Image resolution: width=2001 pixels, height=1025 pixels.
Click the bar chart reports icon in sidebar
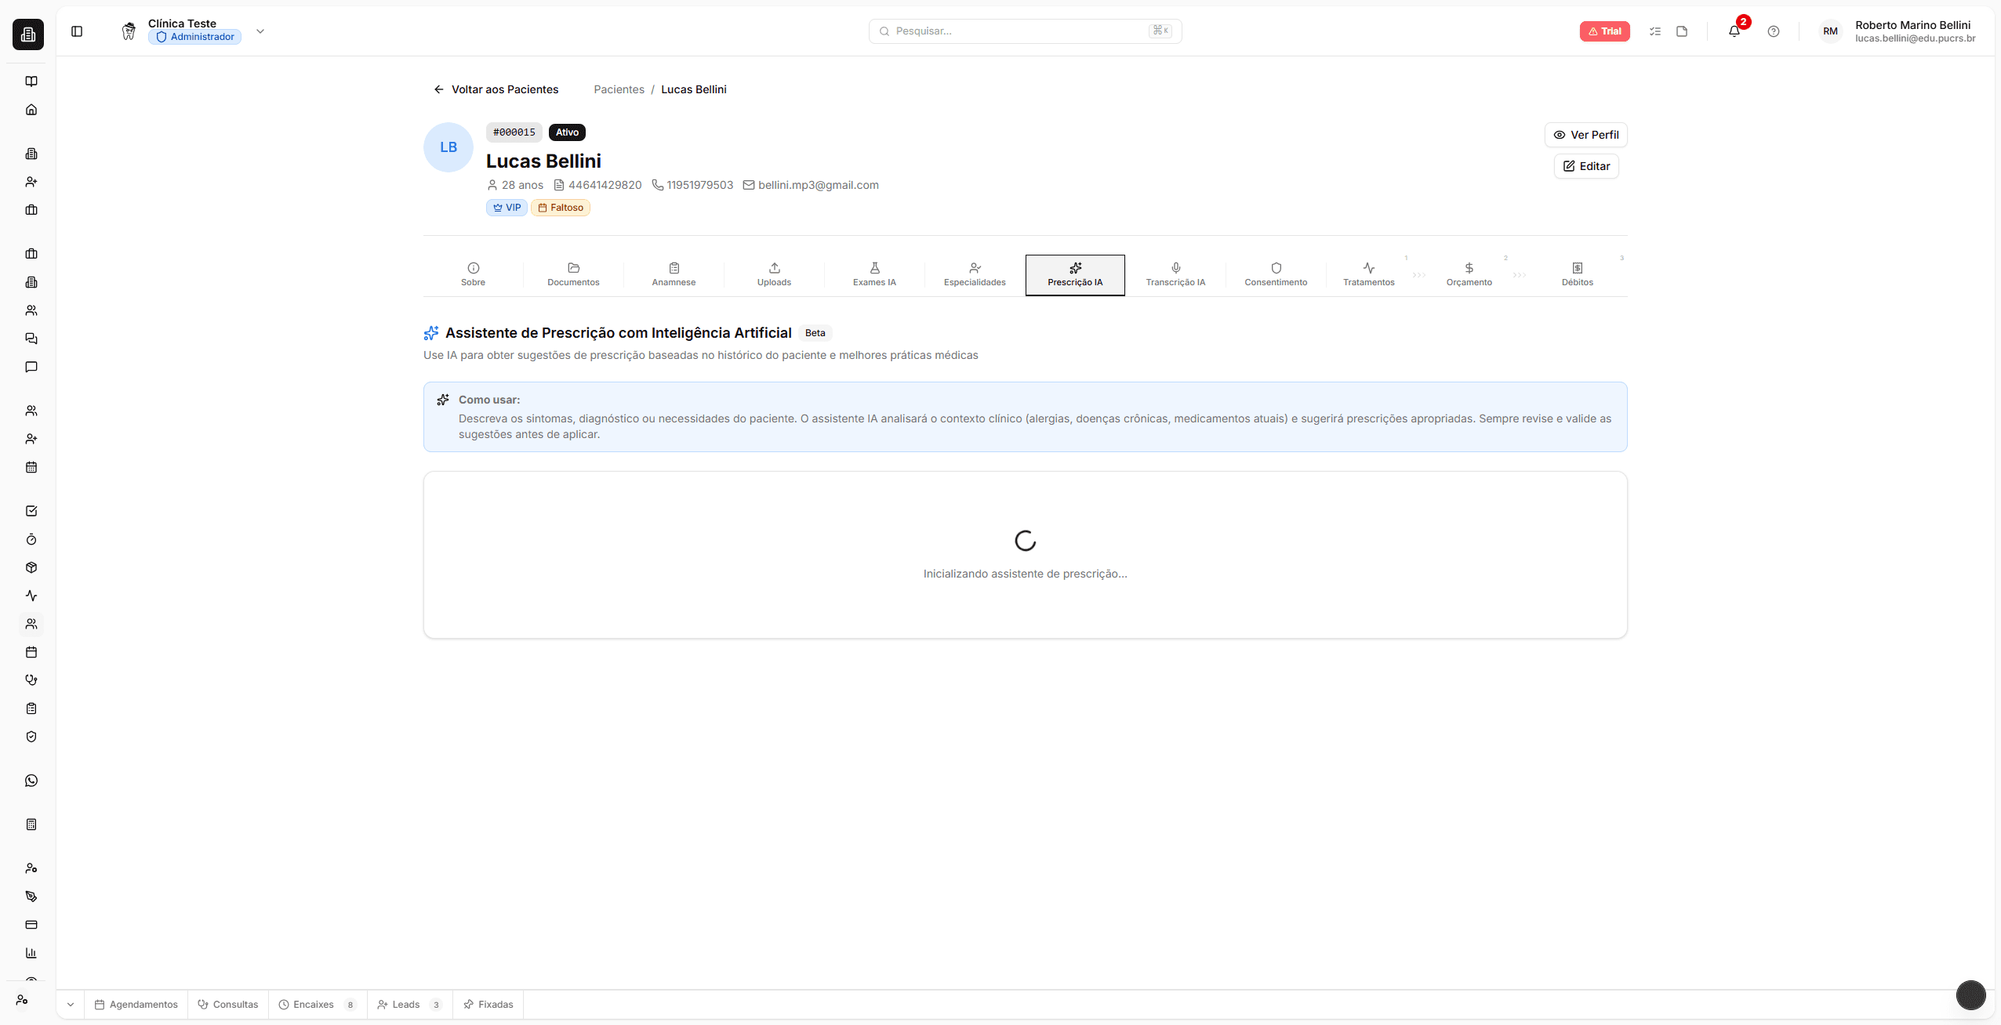point(31,953)
